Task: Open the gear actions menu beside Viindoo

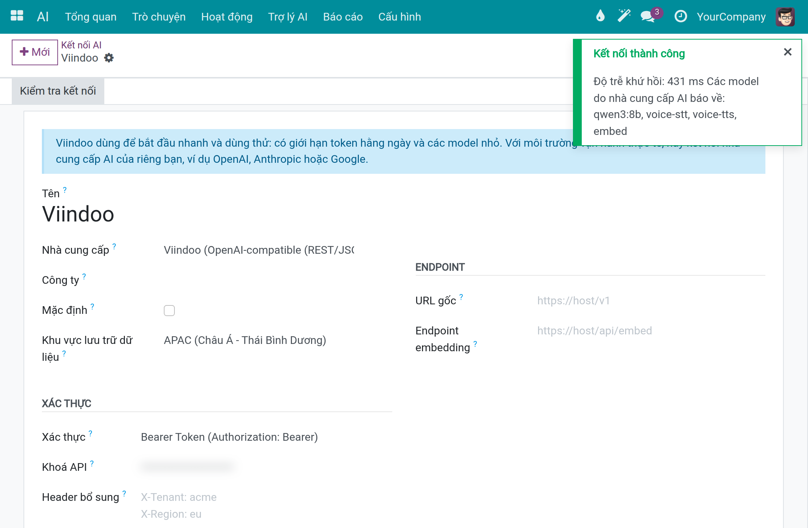Action: (x=109, y=58)
